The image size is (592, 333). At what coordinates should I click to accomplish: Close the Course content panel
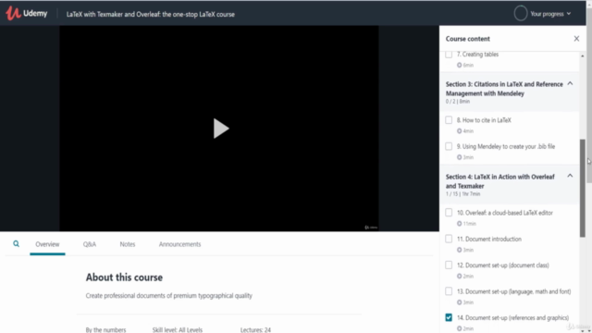576,39
